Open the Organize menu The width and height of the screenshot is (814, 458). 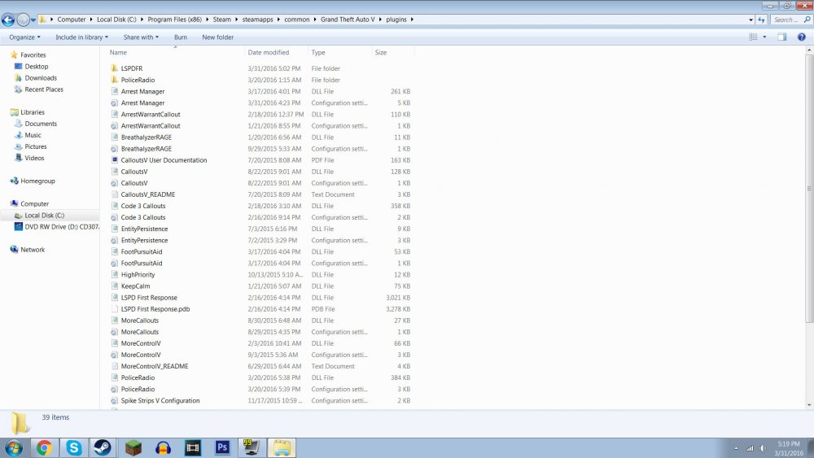(x=24, y=37)
